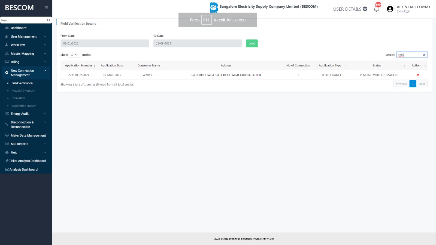The height and width of the screenshot is (245, 436).
Task: Expand Master Mapping submenu chevron
Action: [x=45, y=54]
